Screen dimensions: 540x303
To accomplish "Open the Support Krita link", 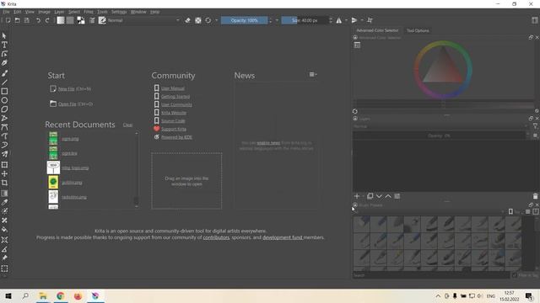I will tap(174, 129).
